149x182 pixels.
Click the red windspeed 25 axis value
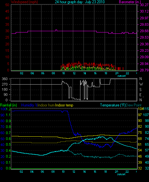pyautogui.click(x=7, y=37)
